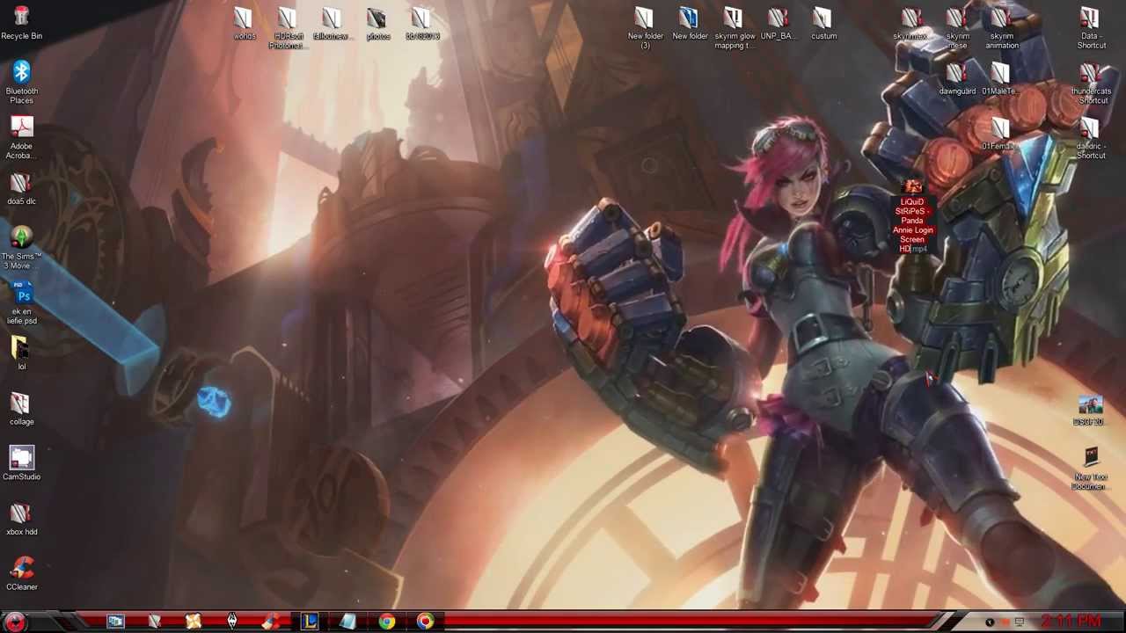Launch the CamStudio desktop icon
This screenshot has height=633, width=1126.
click(21, 459)
